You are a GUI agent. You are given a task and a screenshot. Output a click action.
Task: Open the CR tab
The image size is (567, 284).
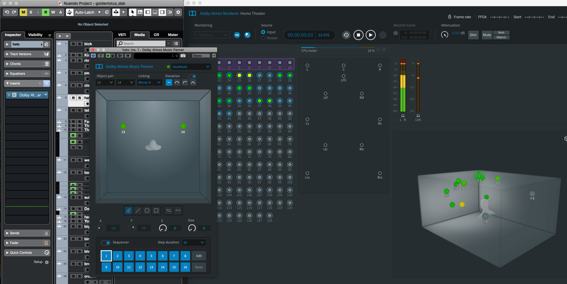[156, 35]
